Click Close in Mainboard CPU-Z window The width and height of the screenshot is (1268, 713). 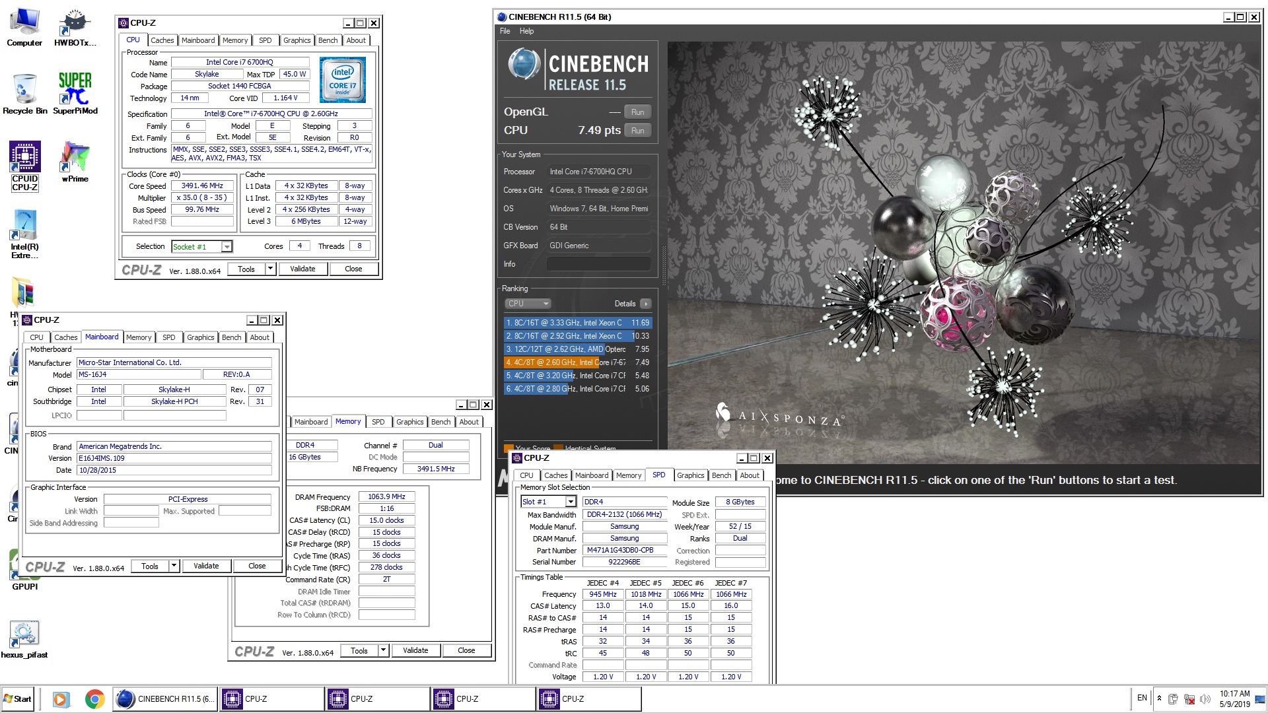coord(257,566)
